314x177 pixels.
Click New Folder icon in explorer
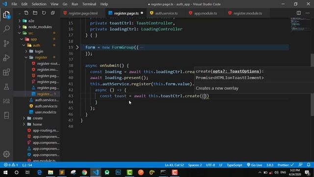[x=35, y=13]
